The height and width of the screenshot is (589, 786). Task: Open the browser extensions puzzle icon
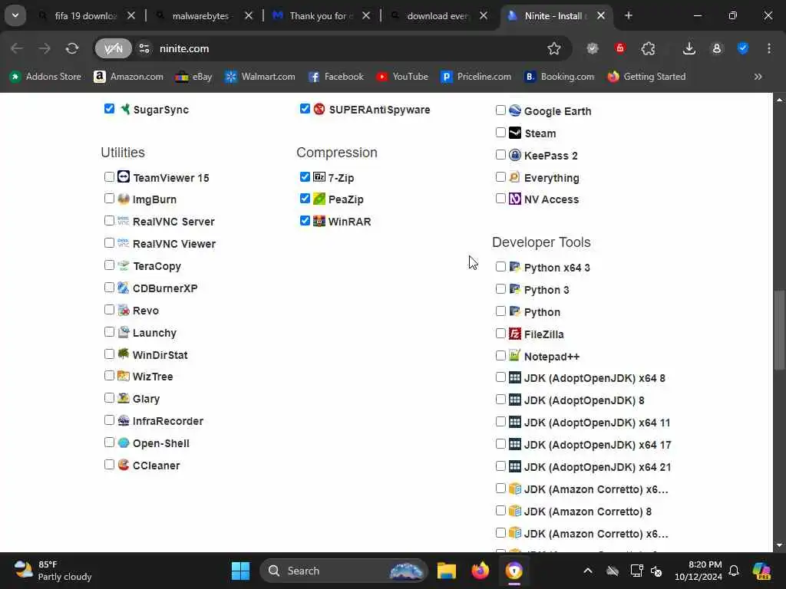[648, 48]
